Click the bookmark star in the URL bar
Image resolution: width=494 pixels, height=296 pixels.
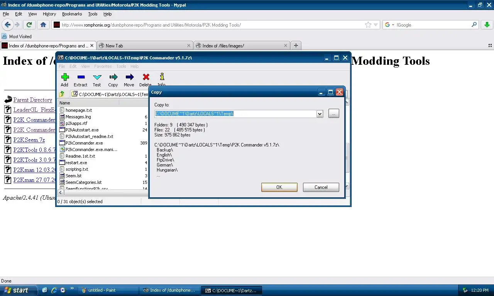pyautogui.click(x=368, y=25)
